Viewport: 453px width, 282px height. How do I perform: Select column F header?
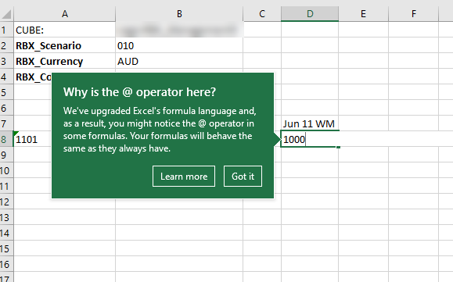[x=413, y=14]
